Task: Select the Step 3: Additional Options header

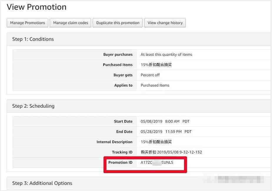Action: tap(42, 183)
